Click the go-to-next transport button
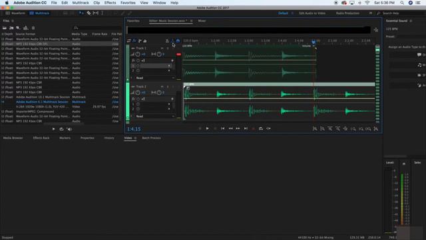This screenshot has width=426, height=240. click(246, 129)
